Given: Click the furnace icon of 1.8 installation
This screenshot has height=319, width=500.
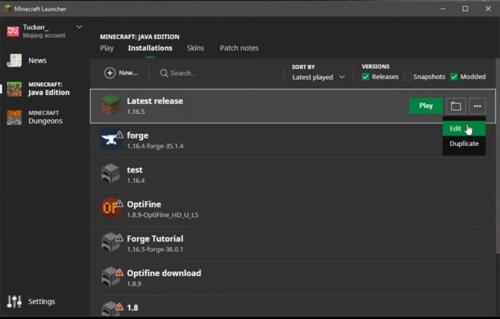Looking at the screenshot, I should tap(109, 309).
